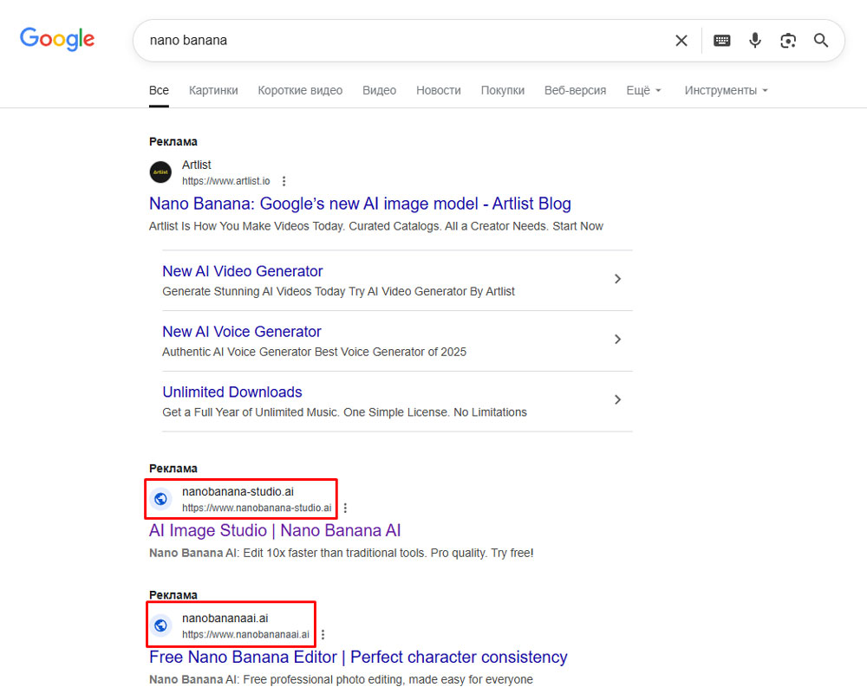Open Nano Banana Artlist Blog link
Image resolution: width=867 pixels, height=700 pixels.
[360, 204]
